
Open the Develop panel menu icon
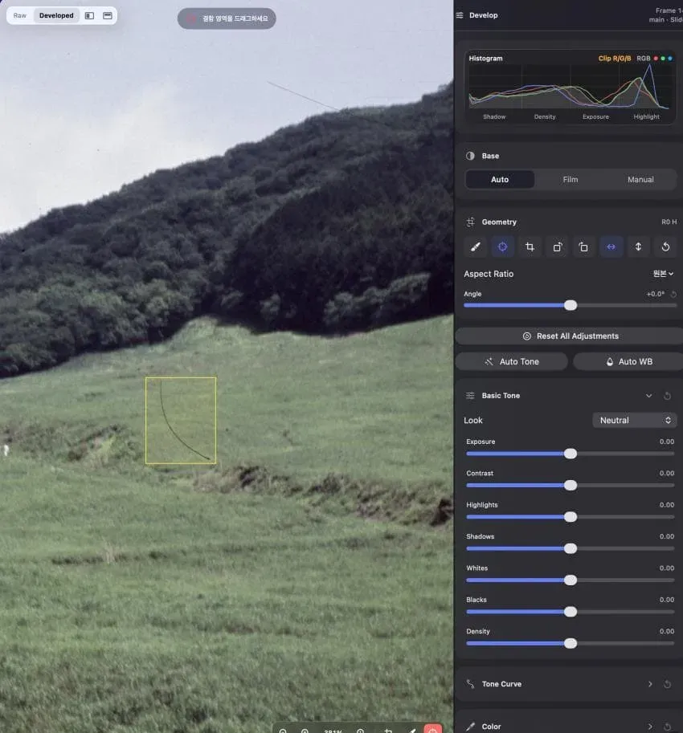click(x=460, y=15)
